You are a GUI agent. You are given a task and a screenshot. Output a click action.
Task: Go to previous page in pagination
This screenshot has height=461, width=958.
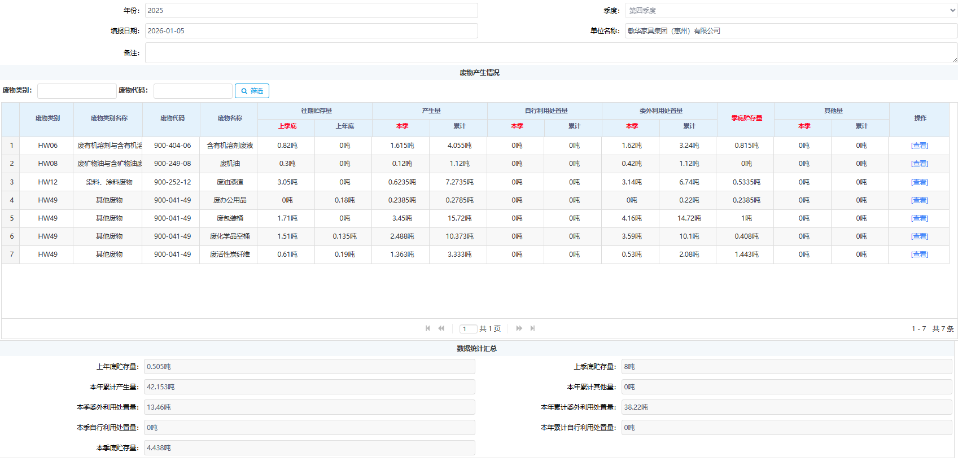click(x=441, y=328)
